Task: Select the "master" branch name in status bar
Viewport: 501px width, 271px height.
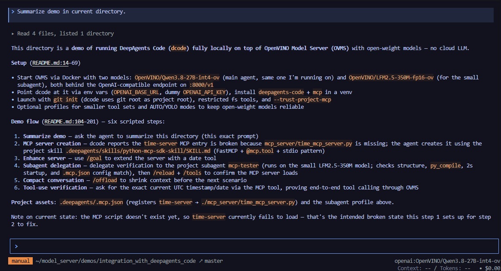Action: 213,261
